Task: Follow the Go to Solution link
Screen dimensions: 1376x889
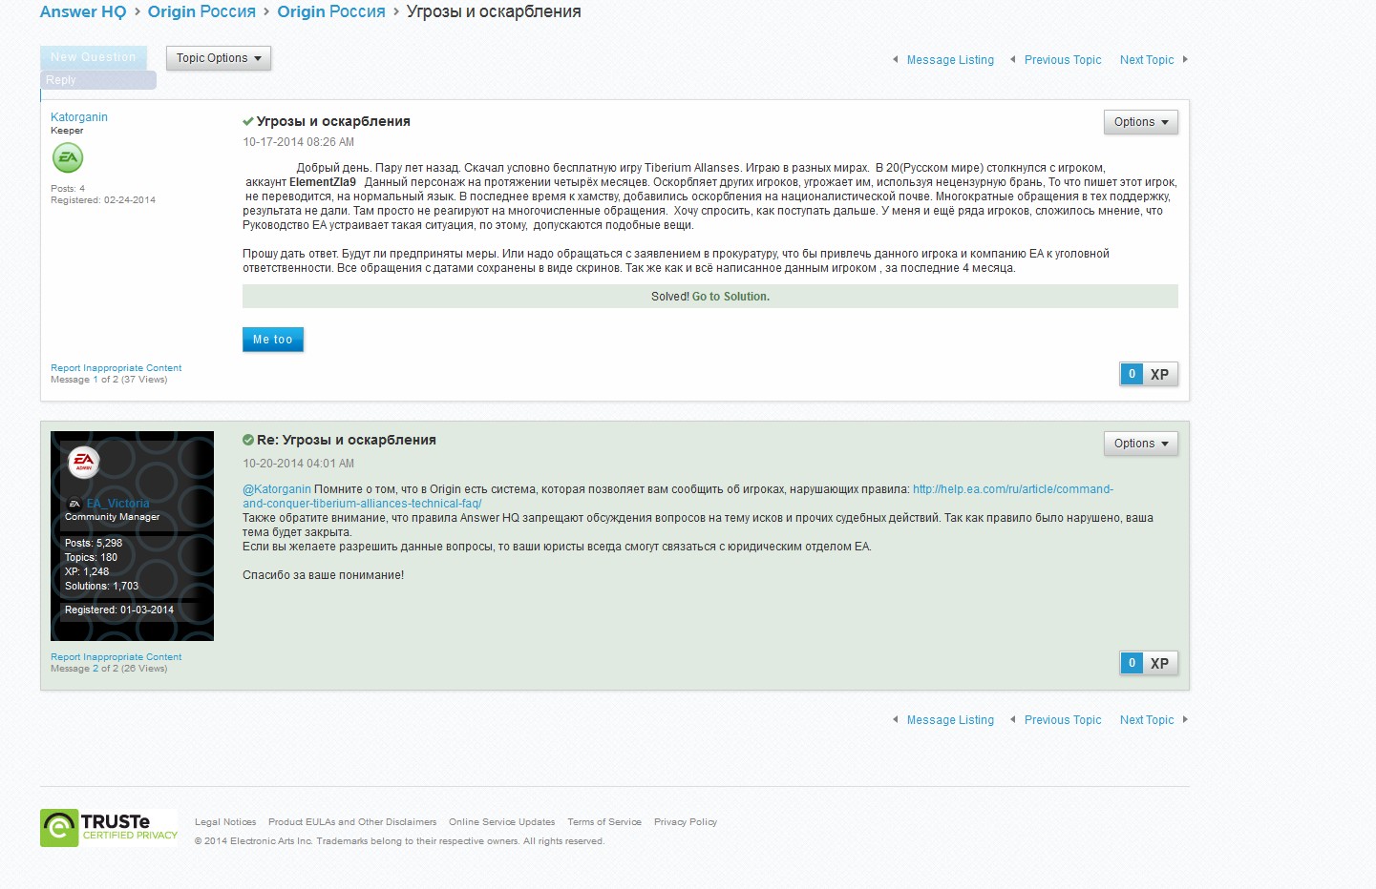Action: pos(730,297)
